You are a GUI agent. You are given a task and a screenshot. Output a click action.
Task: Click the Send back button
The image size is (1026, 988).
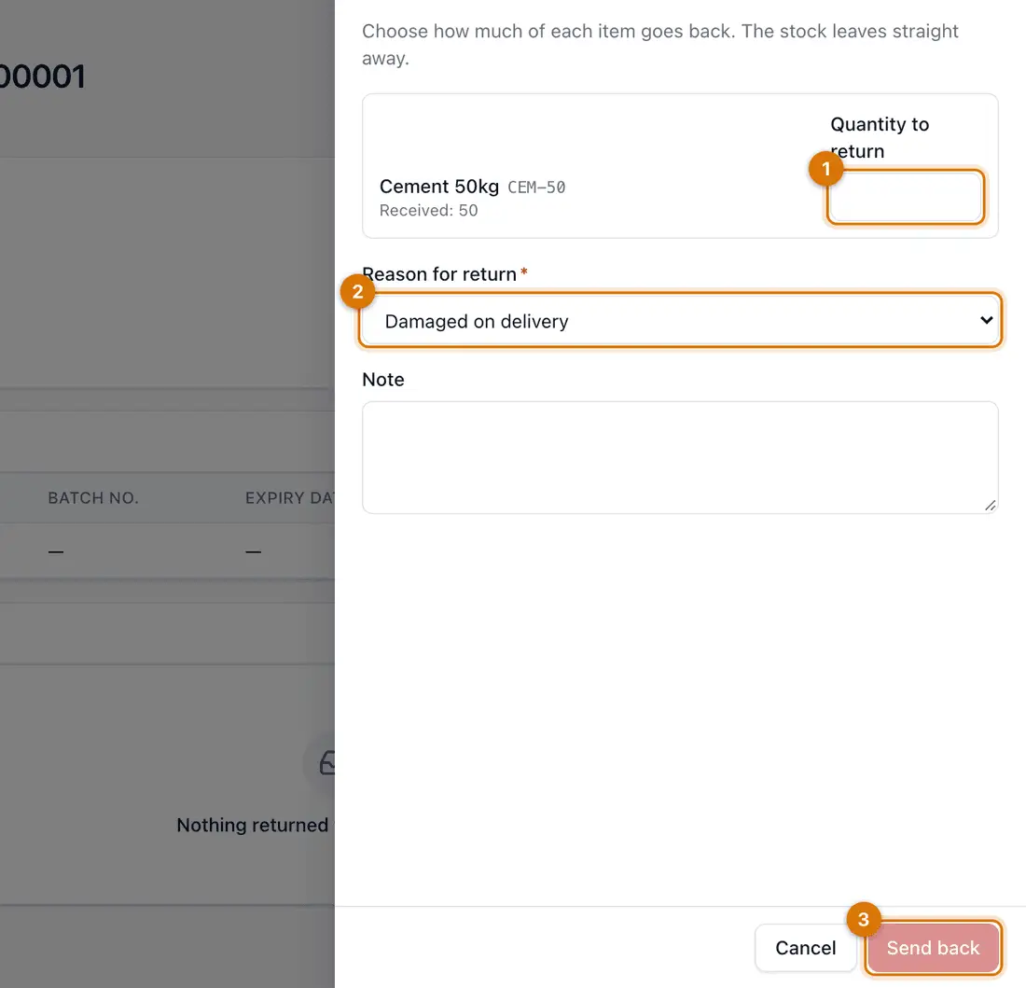pyautogui.click(x=933, y=948)
